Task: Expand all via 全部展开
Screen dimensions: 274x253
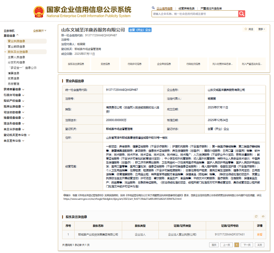Action: (x=40, y=31)
